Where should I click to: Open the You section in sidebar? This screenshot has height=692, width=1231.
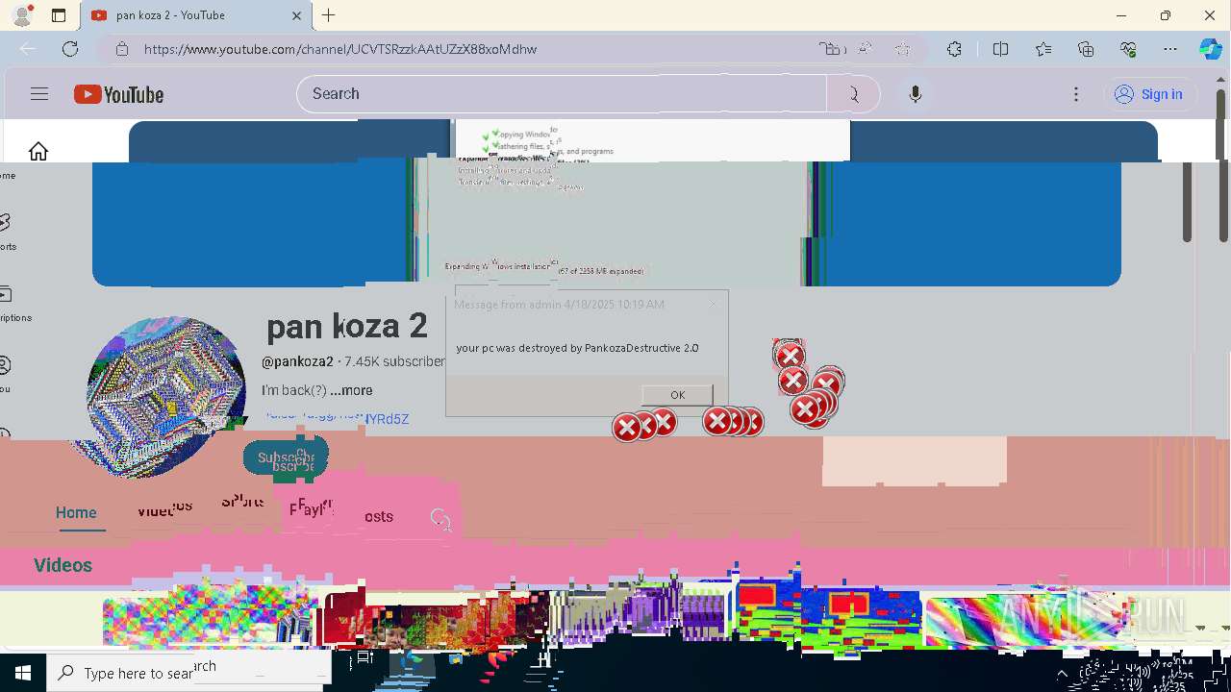pyautogui.click(x=6, y=374)
